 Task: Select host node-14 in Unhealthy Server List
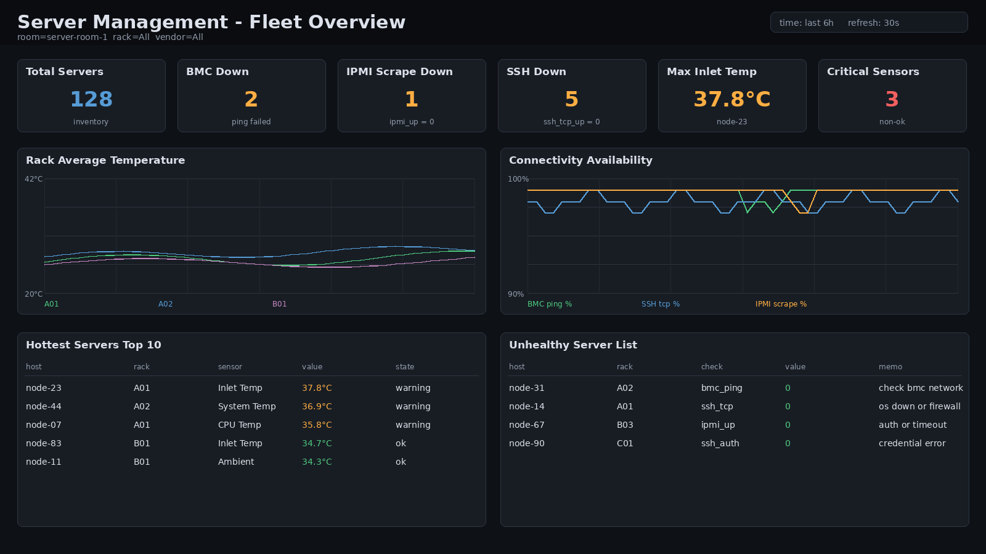coord(527,406)
